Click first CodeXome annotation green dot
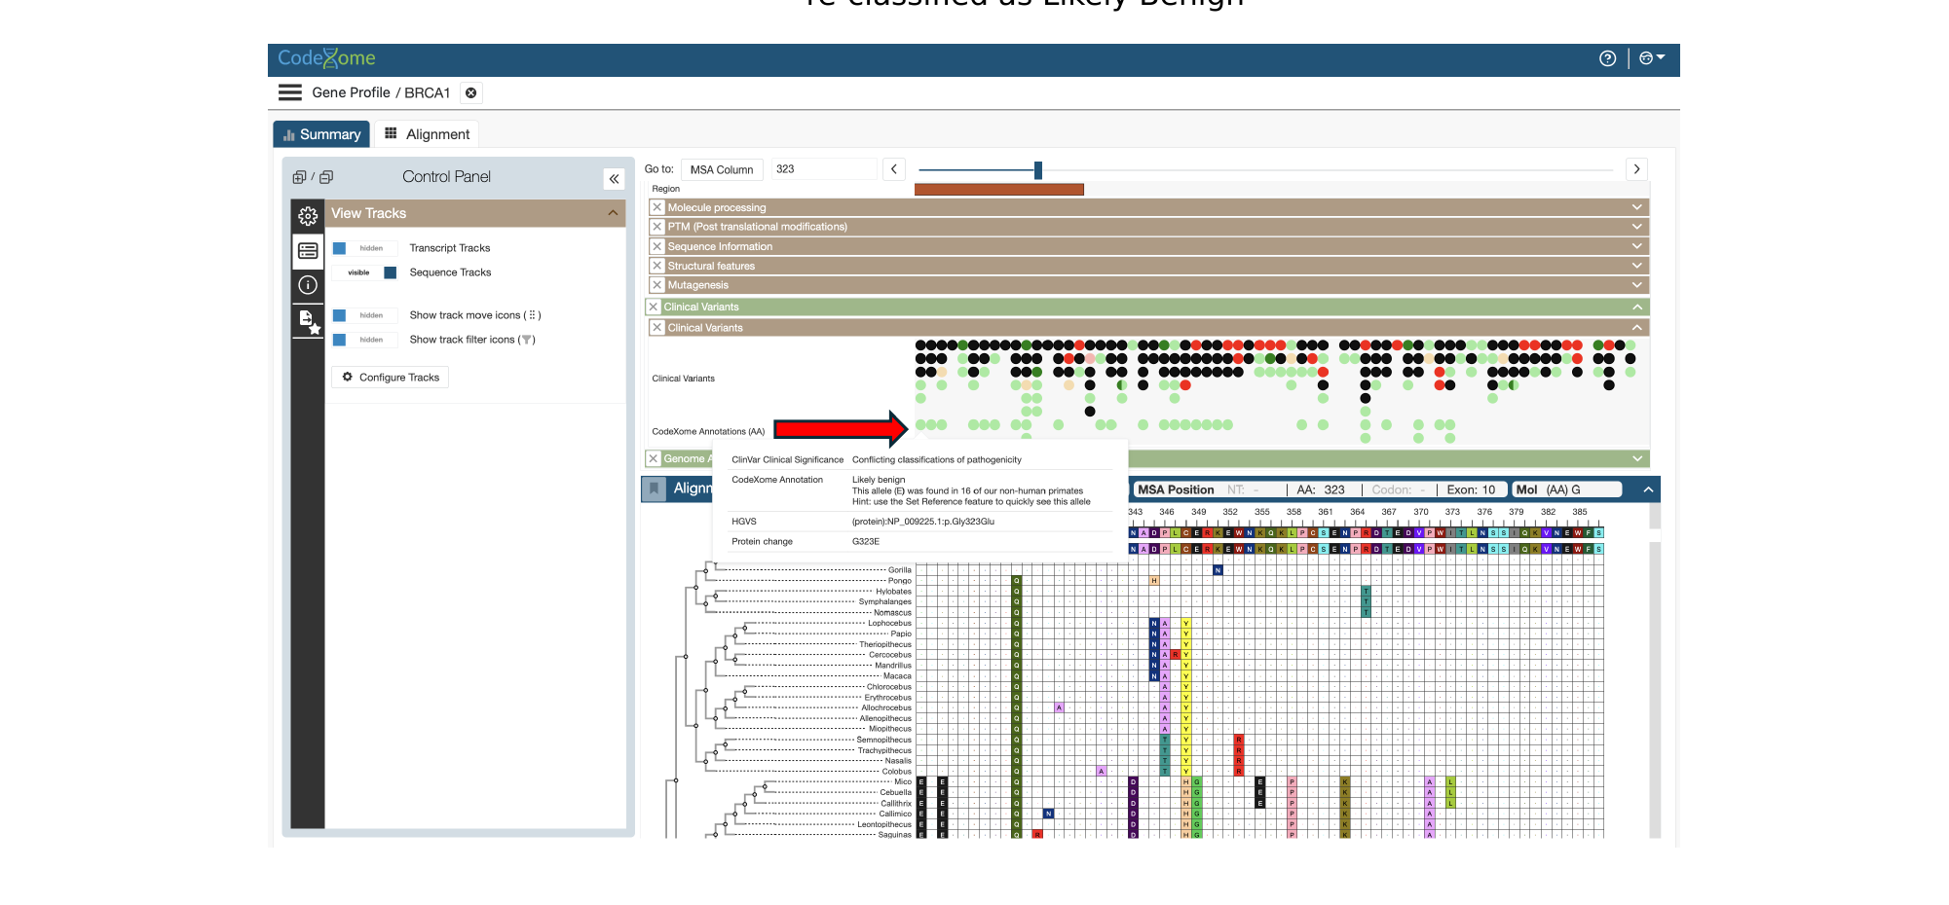The image size is (1949, 905). point(920,425)
